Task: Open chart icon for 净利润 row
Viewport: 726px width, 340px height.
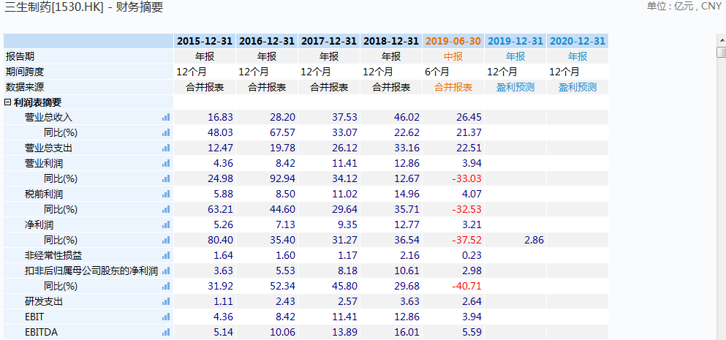Action: pyautogui.click(x=166, y=225)
